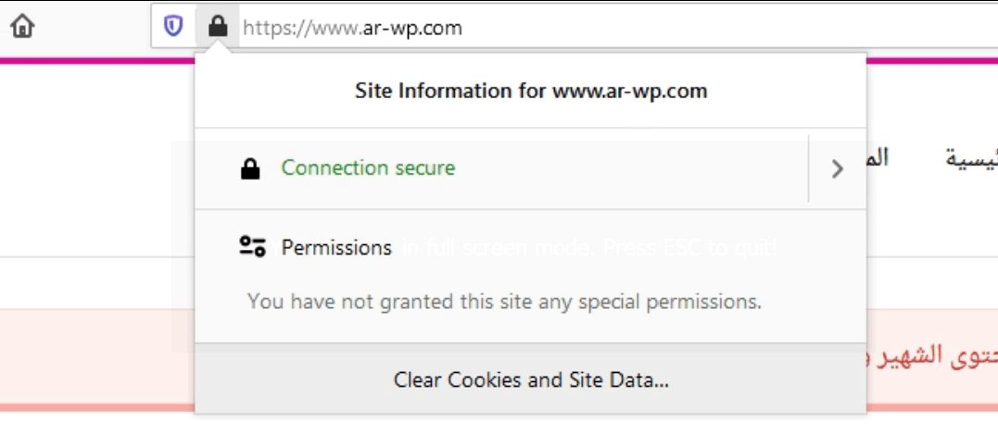The height and width of the screenshot is (446, 998).
Task: Click the ar-wp.com domain in address bar
Action: pos(410,28)
